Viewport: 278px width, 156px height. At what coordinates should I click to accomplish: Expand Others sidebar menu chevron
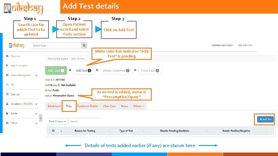coord(36,123)
